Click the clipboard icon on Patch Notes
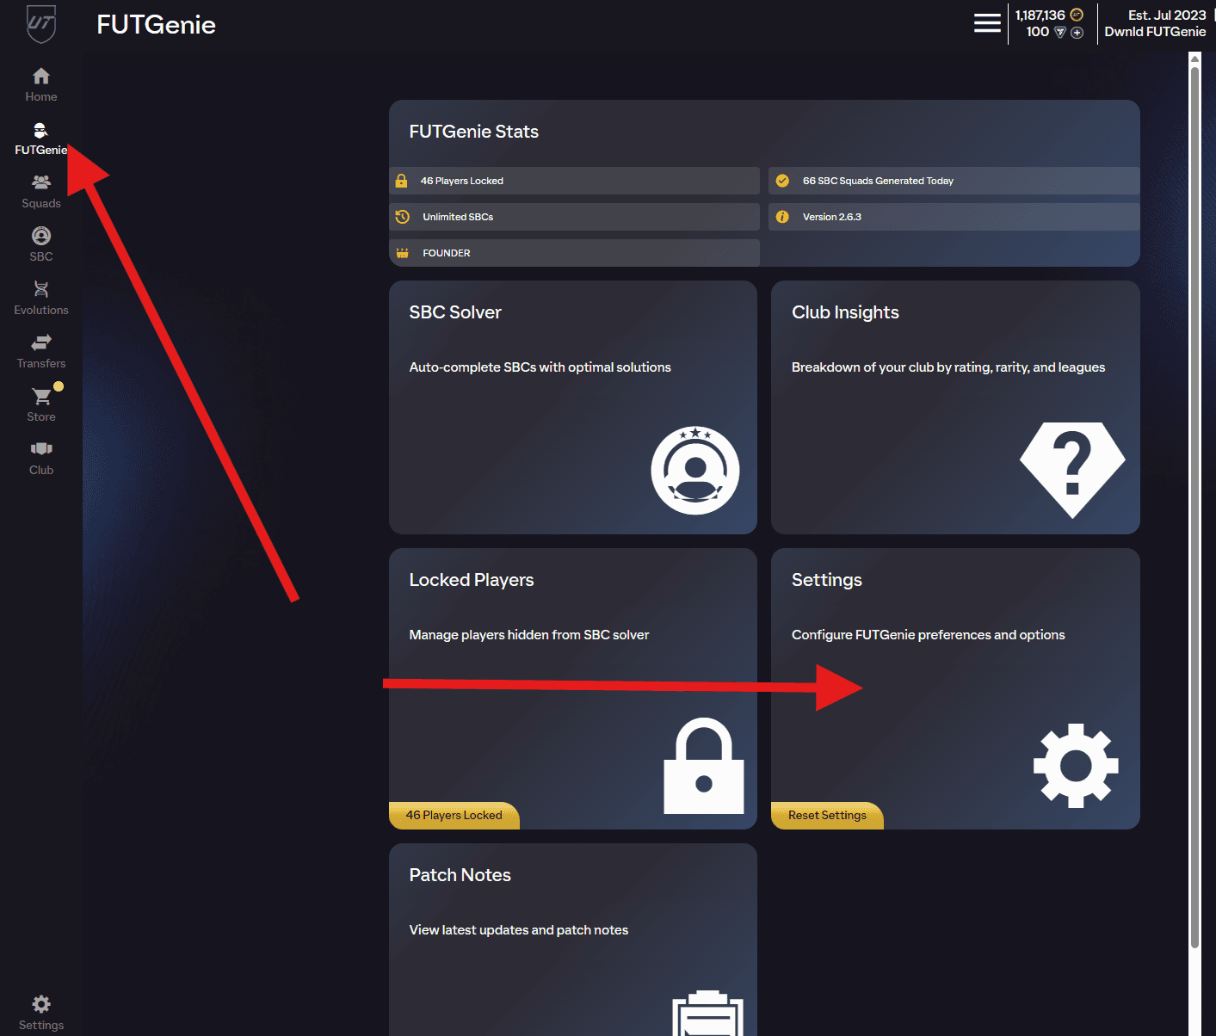 (x=707, y=1013)
